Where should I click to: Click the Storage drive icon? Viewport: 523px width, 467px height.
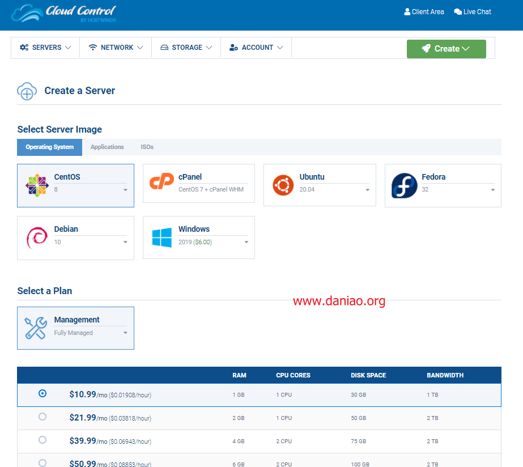[164, 48]
